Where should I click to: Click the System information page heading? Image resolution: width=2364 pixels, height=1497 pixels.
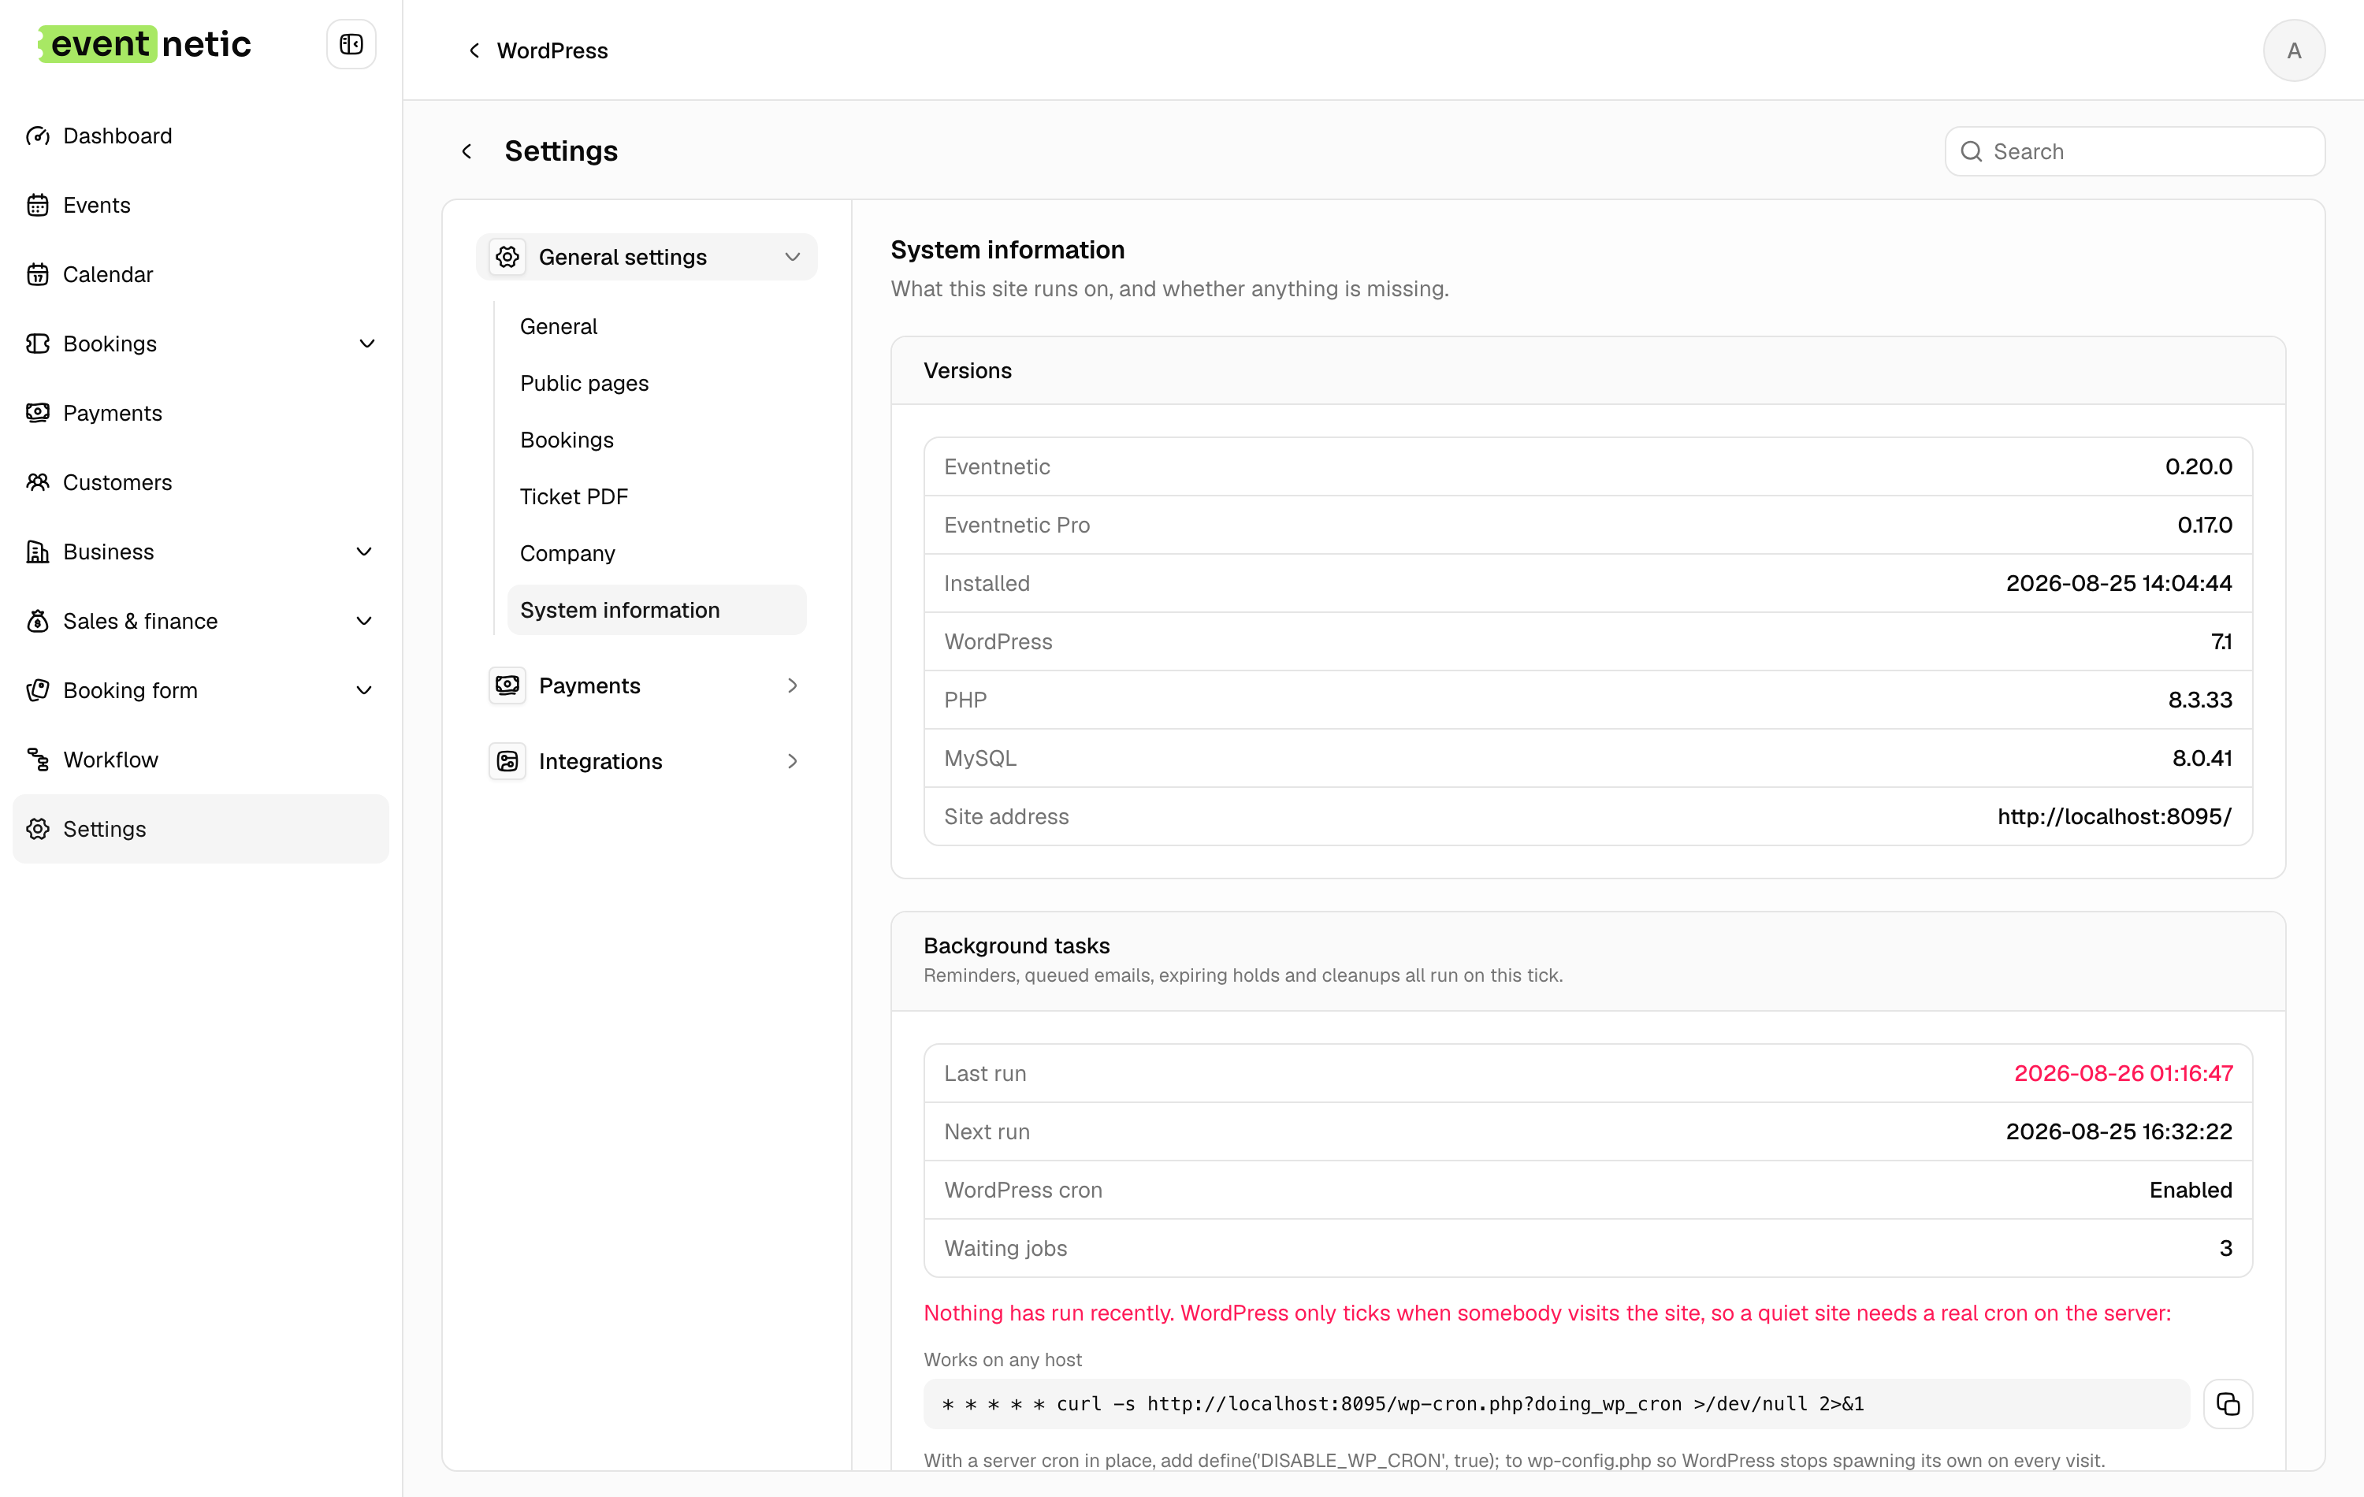pos(1007,251)
